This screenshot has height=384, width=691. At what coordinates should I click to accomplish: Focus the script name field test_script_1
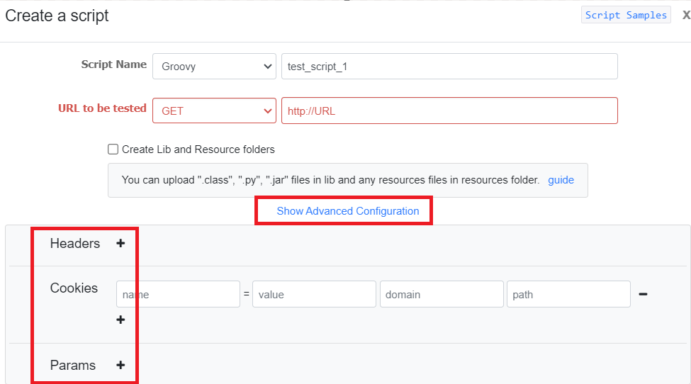click(449, 67)
